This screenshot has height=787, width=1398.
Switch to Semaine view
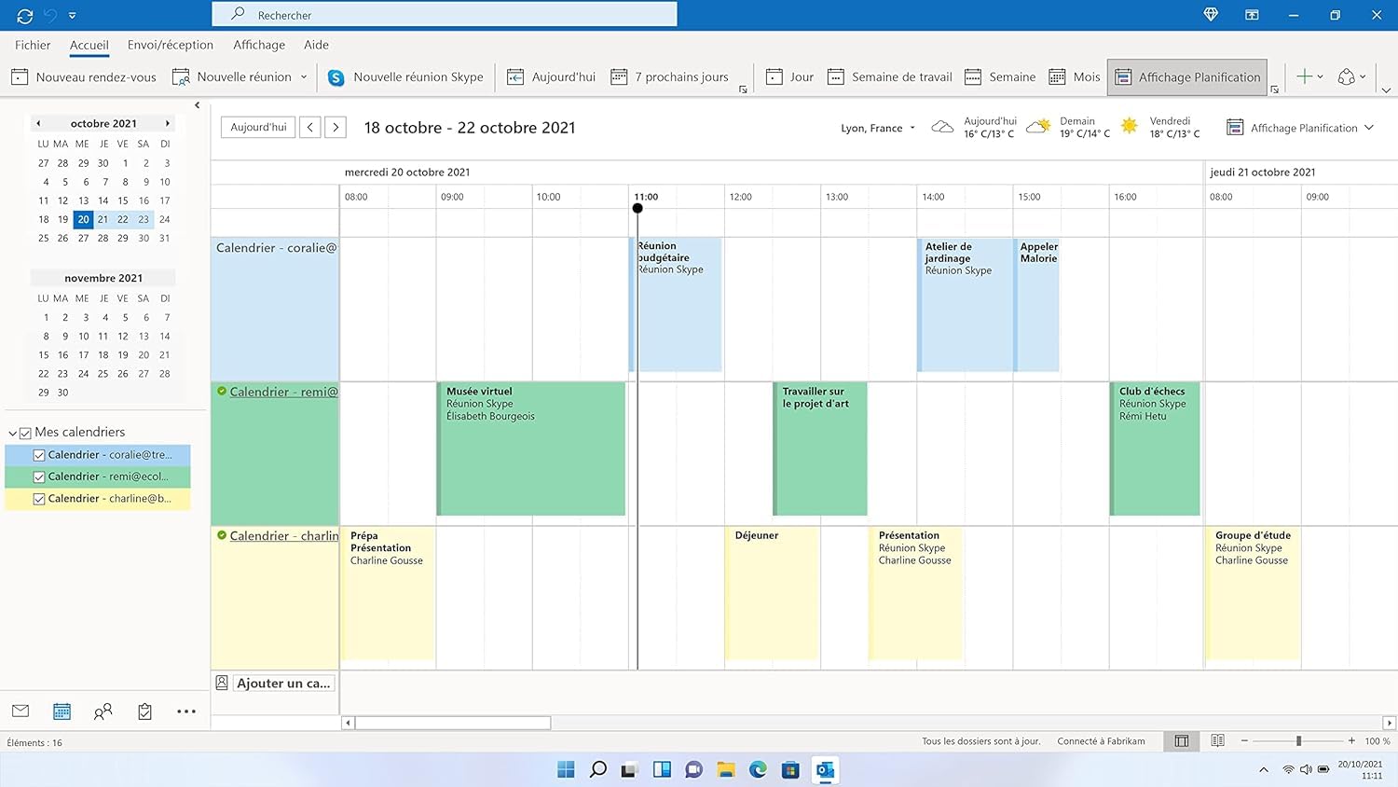click(1000, 77)
